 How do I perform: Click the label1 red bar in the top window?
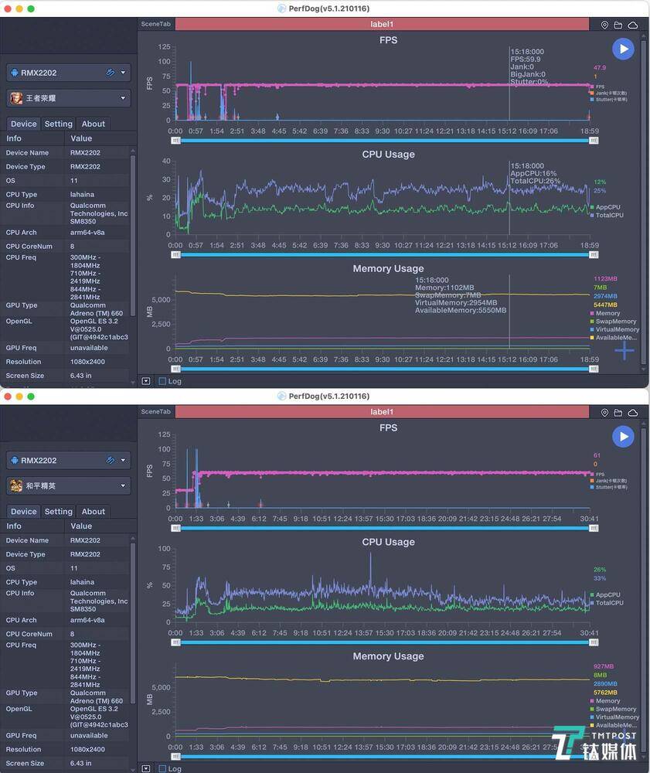pyautogui.click(x=382, y=25)
